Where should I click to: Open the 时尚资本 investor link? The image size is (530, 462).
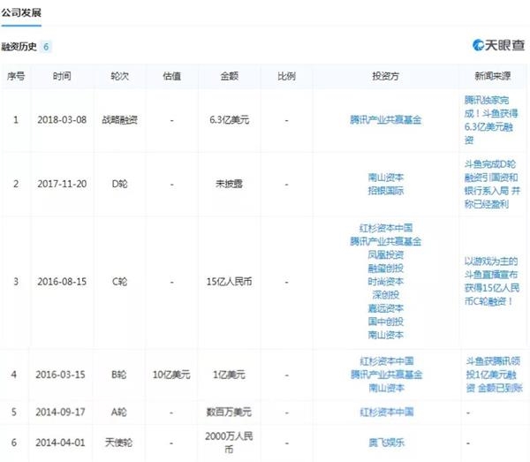[386, 280]
